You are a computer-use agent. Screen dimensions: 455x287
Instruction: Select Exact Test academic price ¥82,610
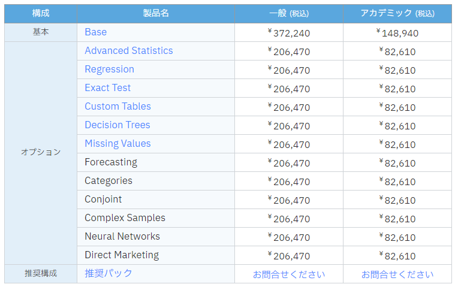coord(397,89)
